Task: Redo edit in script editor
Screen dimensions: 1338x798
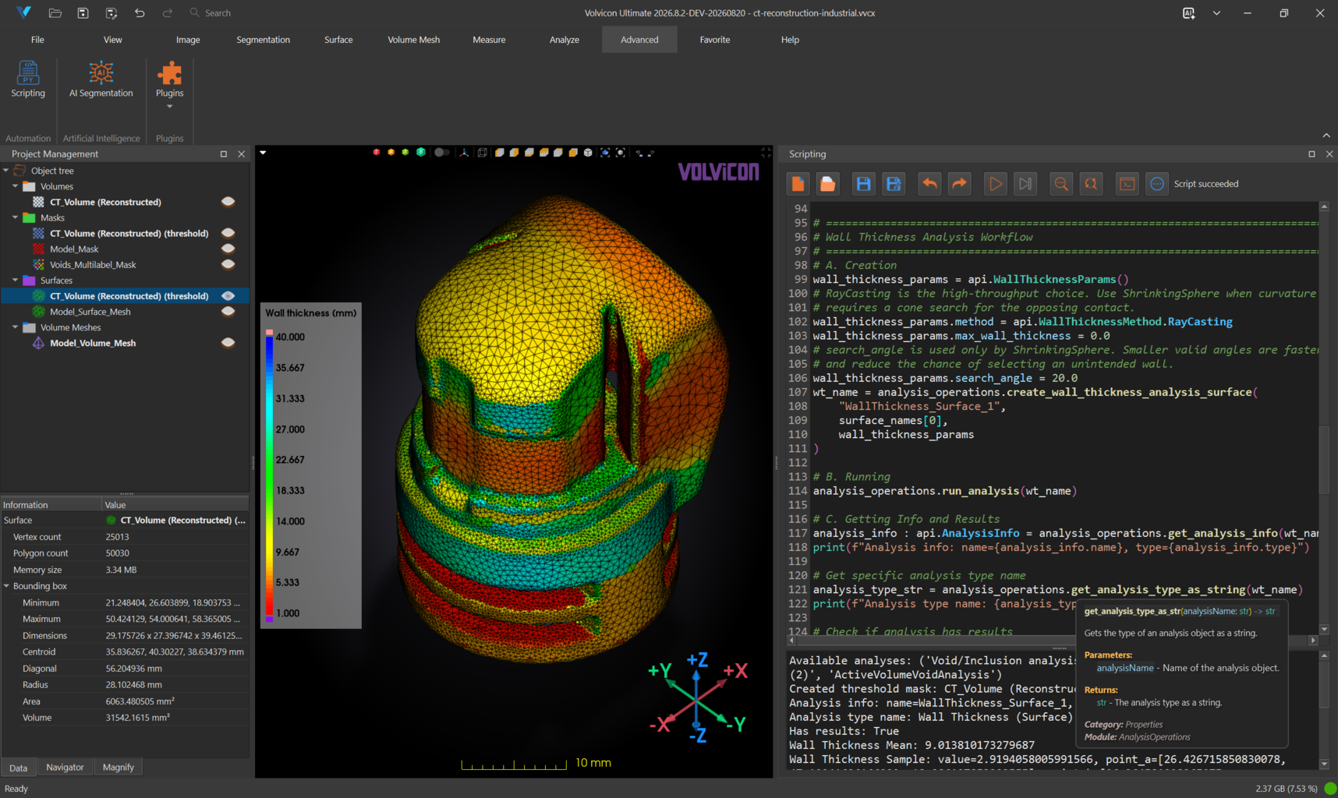Action: (x=959, y=184)
